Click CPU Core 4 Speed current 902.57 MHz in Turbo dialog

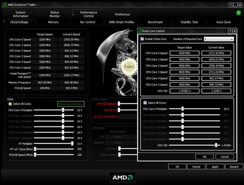click(x=216, y=78)
